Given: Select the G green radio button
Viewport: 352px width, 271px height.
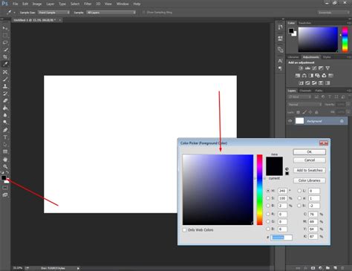Looking at the screenshot, I should click(268, 221).
